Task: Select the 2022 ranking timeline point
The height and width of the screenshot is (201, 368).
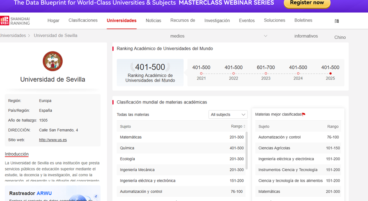Action: 233,74
